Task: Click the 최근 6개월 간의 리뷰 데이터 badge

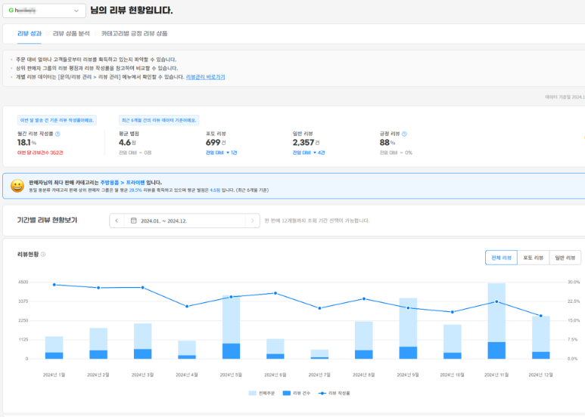Action: click(x=159, y=120)
